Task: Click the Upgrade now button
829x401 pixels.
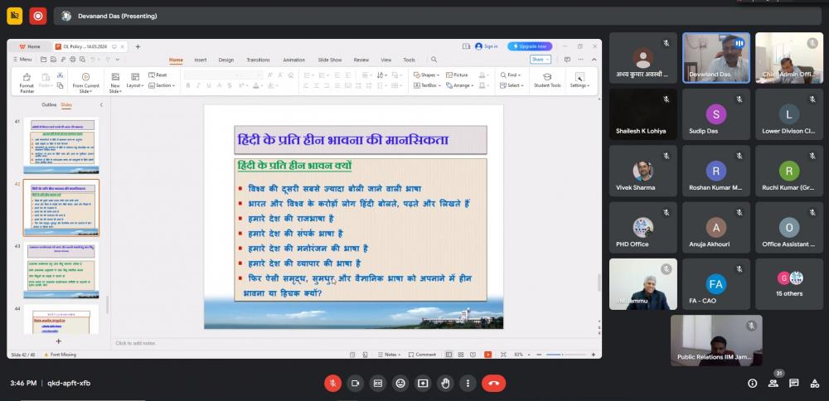Action: [530, 46]
